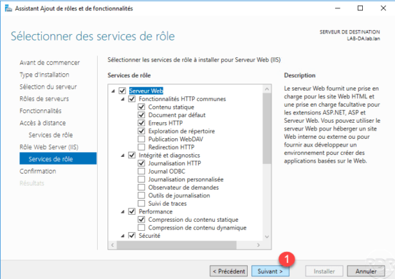The height and width of the screenshot is (279, 395).
Task: Click the horizontal scroll left arrow
Action: coord(112,245)
